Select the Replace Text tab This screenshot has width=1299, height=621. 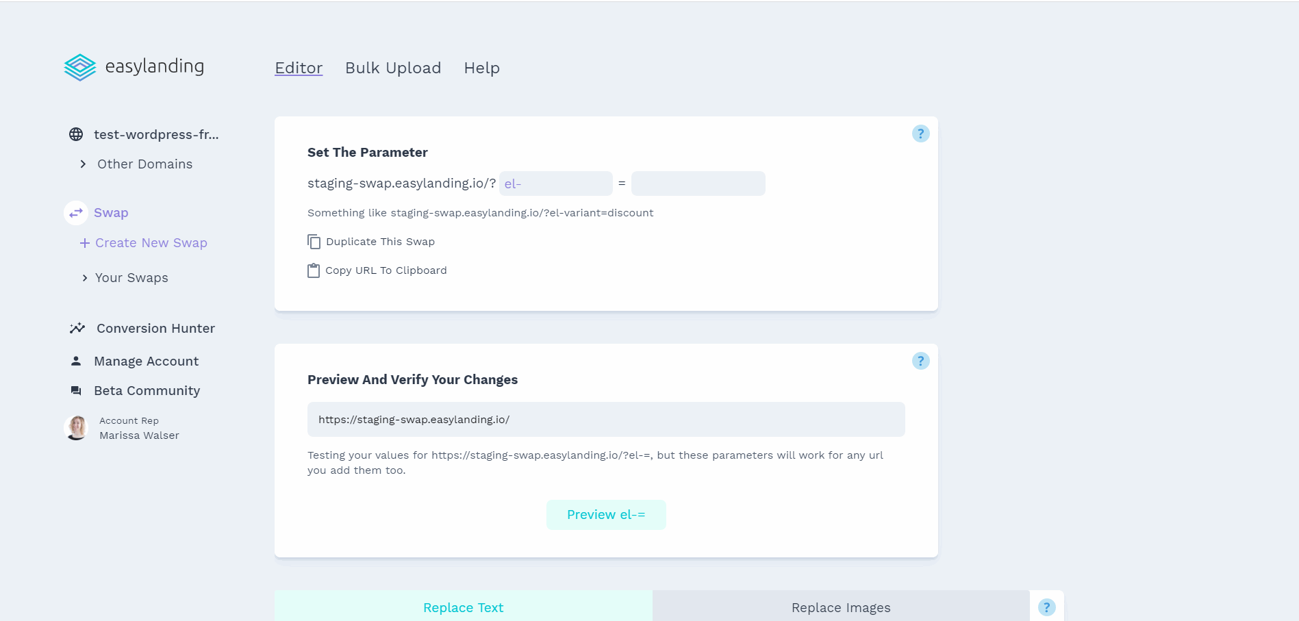pyautogui.click(x=464, y=607)
